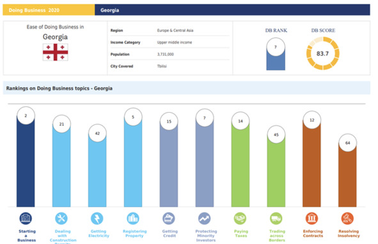
Task: Click the Georgia title bar label
Action: pos(109,10)
